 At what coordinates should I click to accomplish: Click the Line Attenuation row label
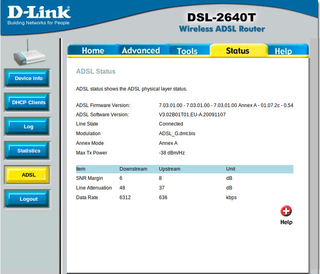94,188
